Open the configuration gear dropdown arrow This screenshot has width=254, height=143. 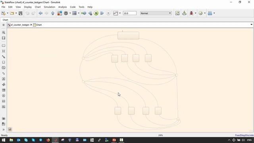pos(70,13)
